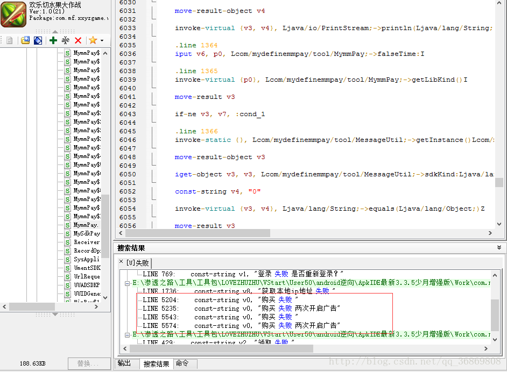Click the smali file icon next to MySdkPay
507x372 pixels.
click(67, 234)
